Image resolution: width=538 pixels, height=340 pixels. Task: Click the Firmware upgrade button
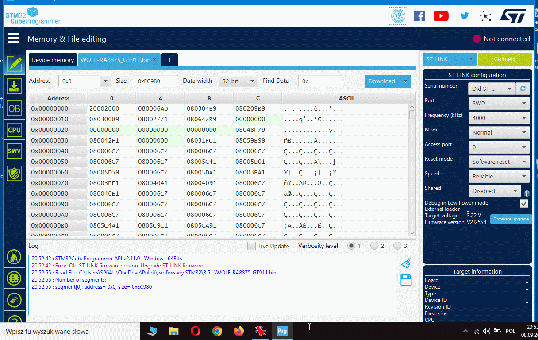point(511,219)
